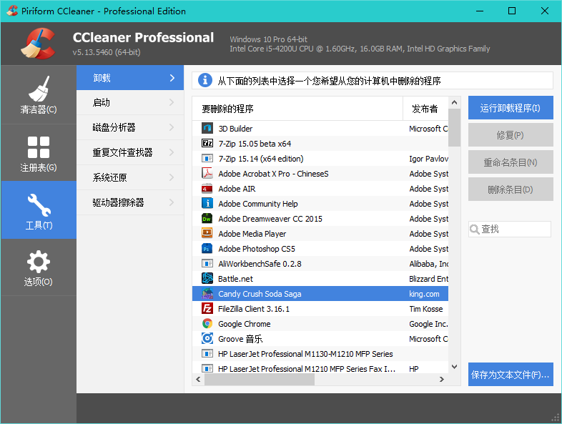Click vertical scrollbar up arrow
562x424 pixels.
tap(454, 102)
